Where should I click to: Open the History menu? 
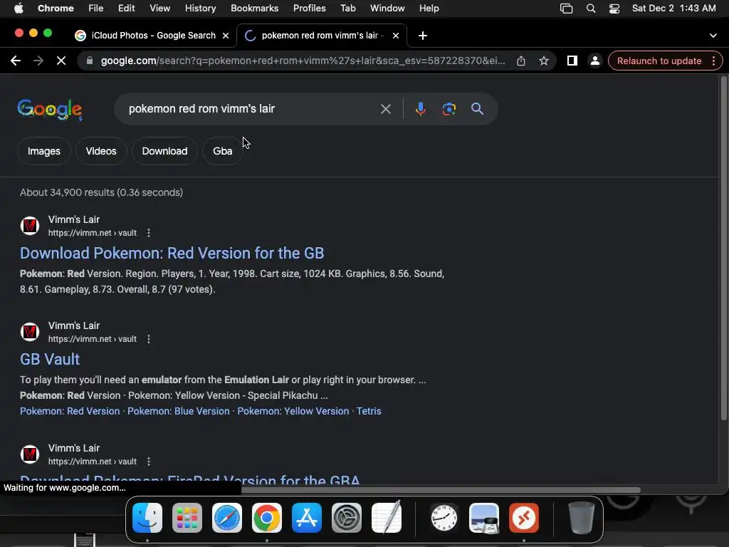coord(200,9)
